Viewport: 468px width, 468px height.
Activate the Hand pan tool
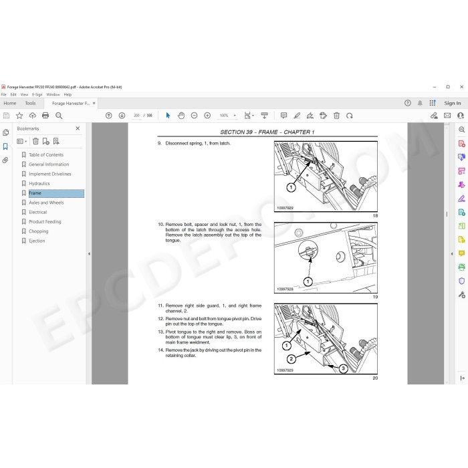[181, 116]
